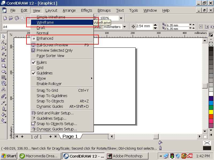Click the vertical scrollbar down arrow
This screenshot has width=214, height=160.
205,131
